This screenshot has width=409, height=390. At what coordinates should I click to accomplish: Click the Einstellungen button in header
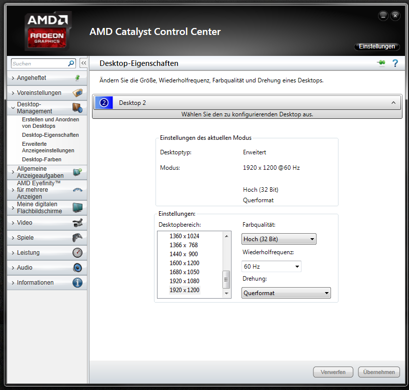click(x=376, y=46)
